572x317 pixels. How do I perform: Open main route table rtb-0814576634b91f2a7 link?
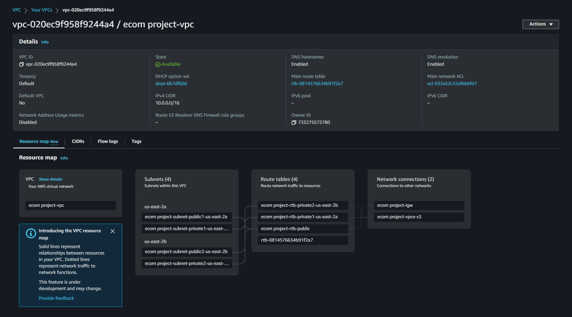click(x=317, y=84)
